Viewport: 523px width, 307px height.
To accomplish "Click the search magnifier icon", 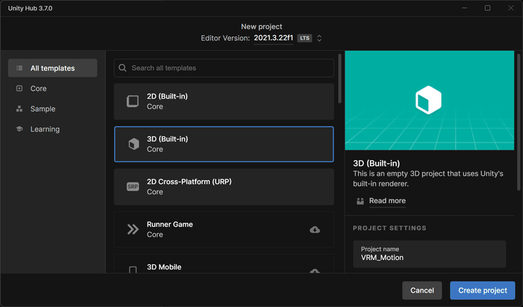I will click(x=122, y=68).
